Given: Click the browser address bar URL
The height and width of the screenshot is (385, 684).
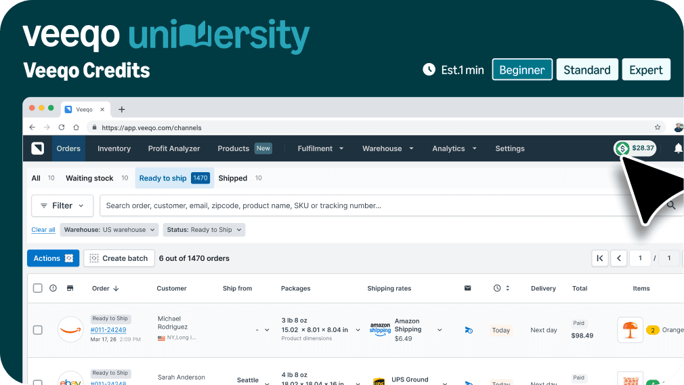Looking at the screenshot, I should [x=152, y=127].
